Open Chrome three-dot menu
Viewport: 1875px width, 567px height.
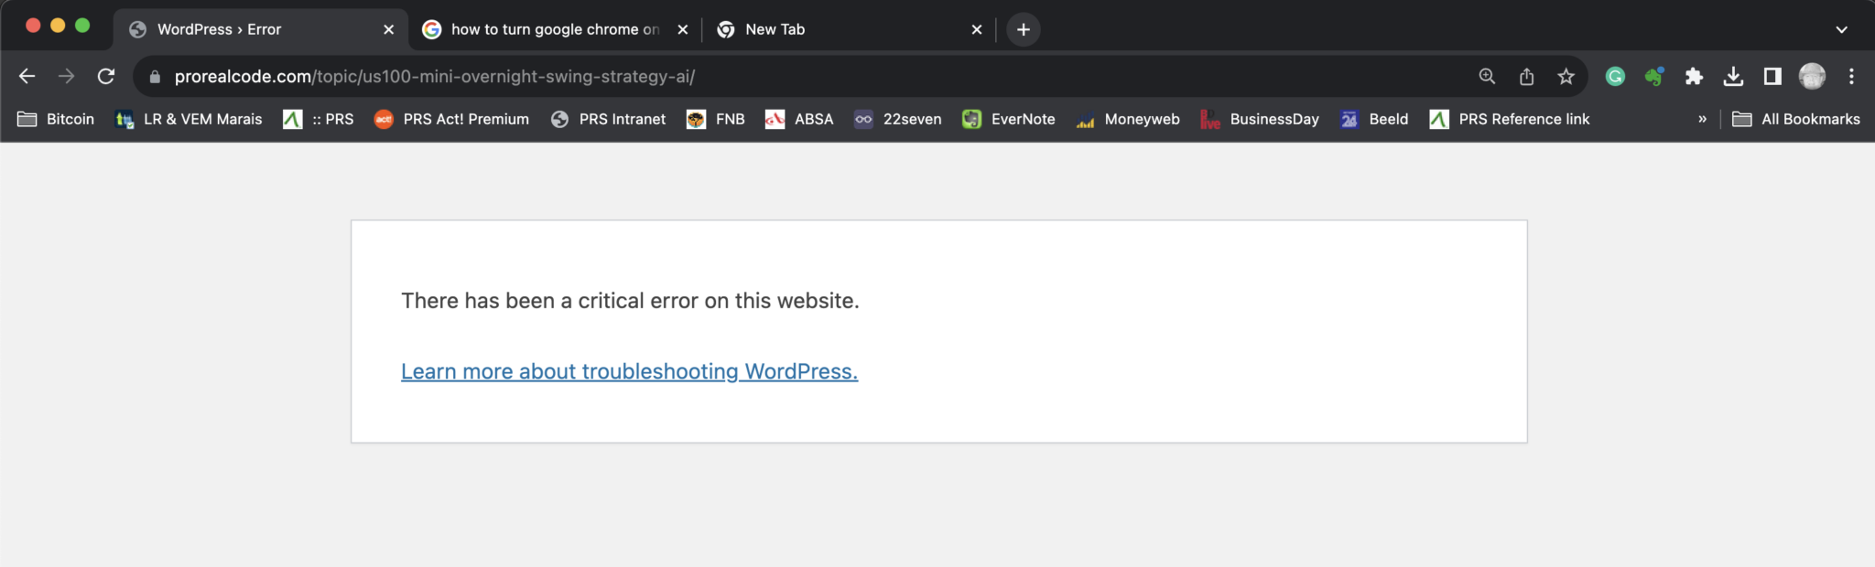(x=1851, y=77)
